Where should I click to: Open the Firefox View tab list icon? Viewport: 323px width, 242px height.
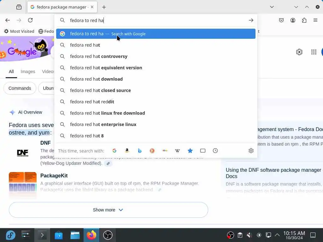click(x=19, y=7)
